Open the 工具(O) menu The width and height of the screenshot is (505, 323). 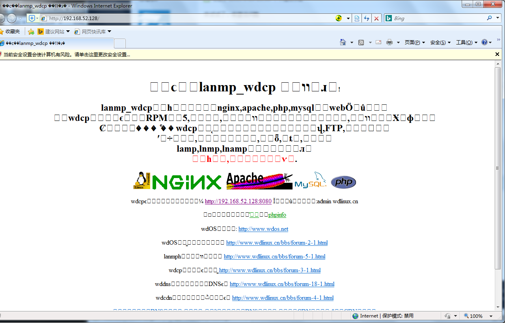pos(466,43)
